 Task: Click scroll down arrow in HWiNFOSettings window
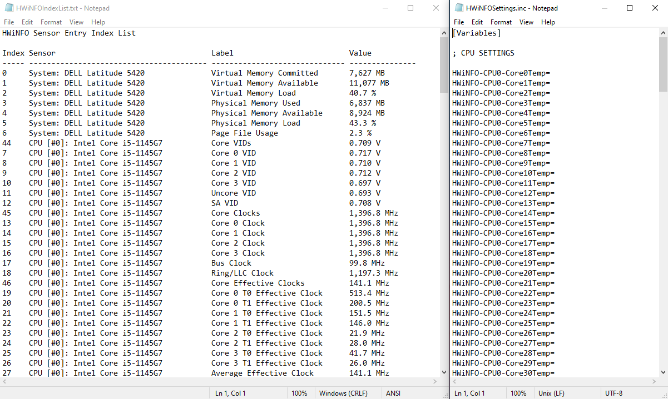point(663,372)
